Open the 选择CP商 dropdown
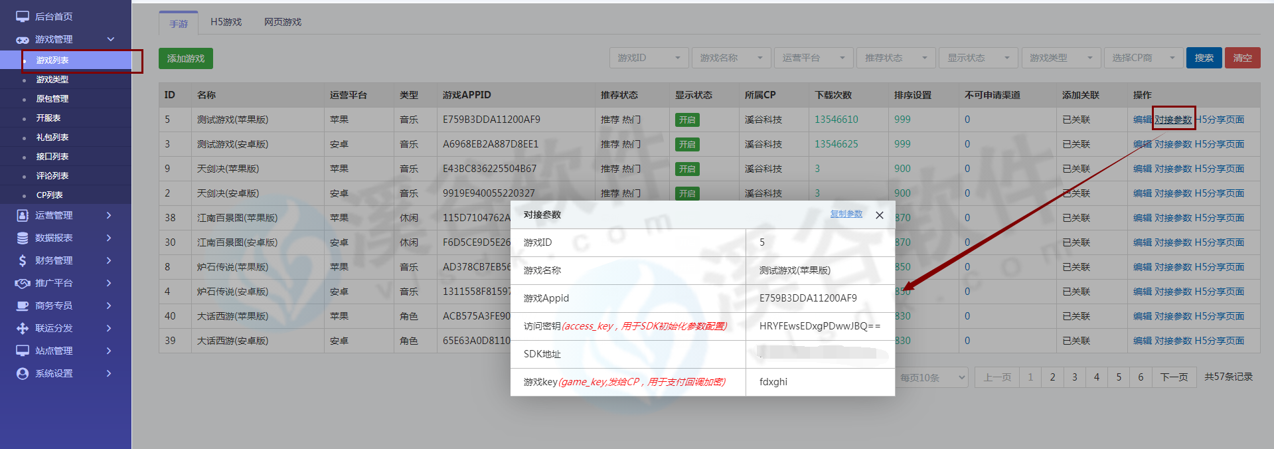 pyautogui.click(x=1143, y=58)
